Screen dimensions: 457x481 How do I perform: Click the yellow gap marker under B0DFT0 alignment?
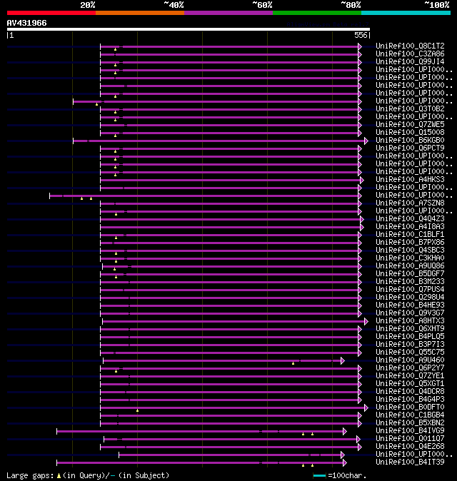(x=138, y=410)
